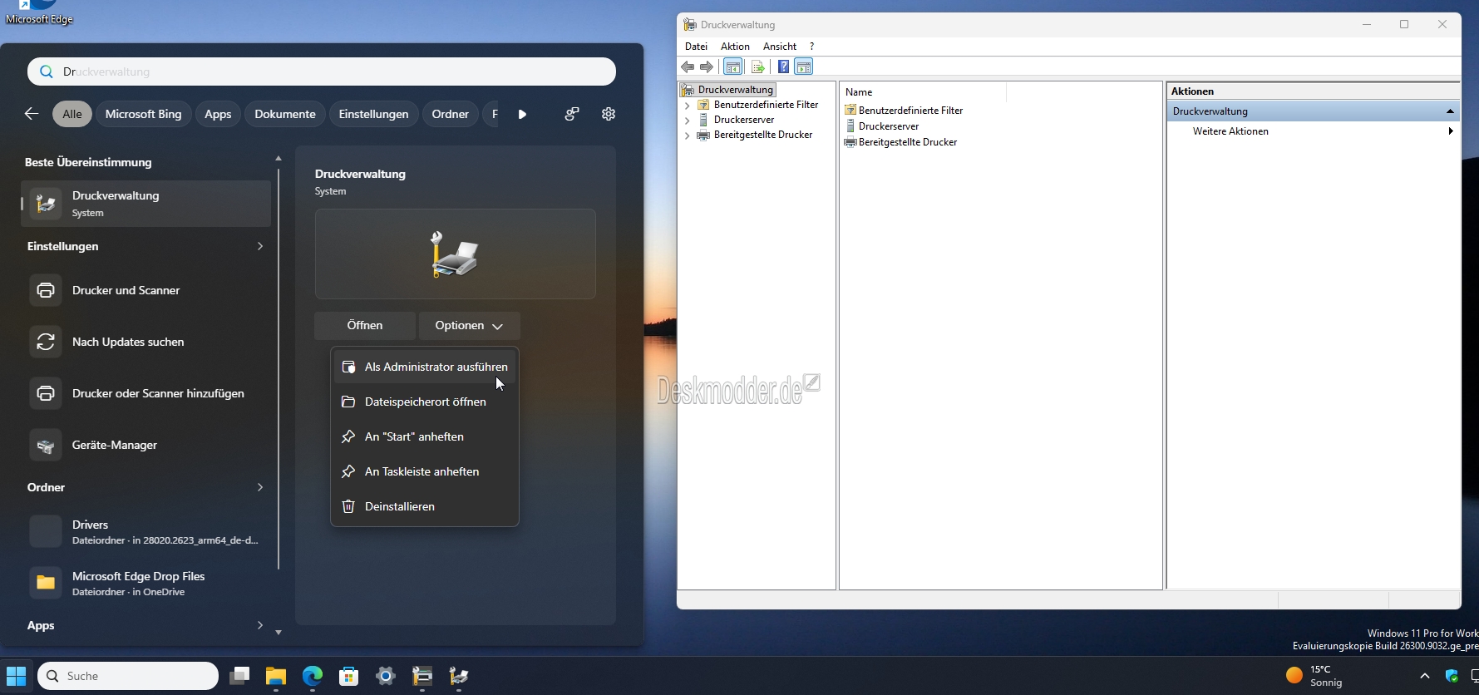
Task: Go back with the search panel arrow
Action: [32, 114]
